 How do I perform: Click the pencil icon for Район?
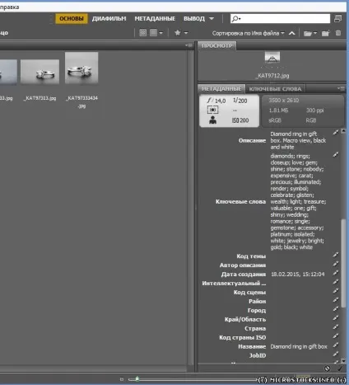tap(336, 300)
